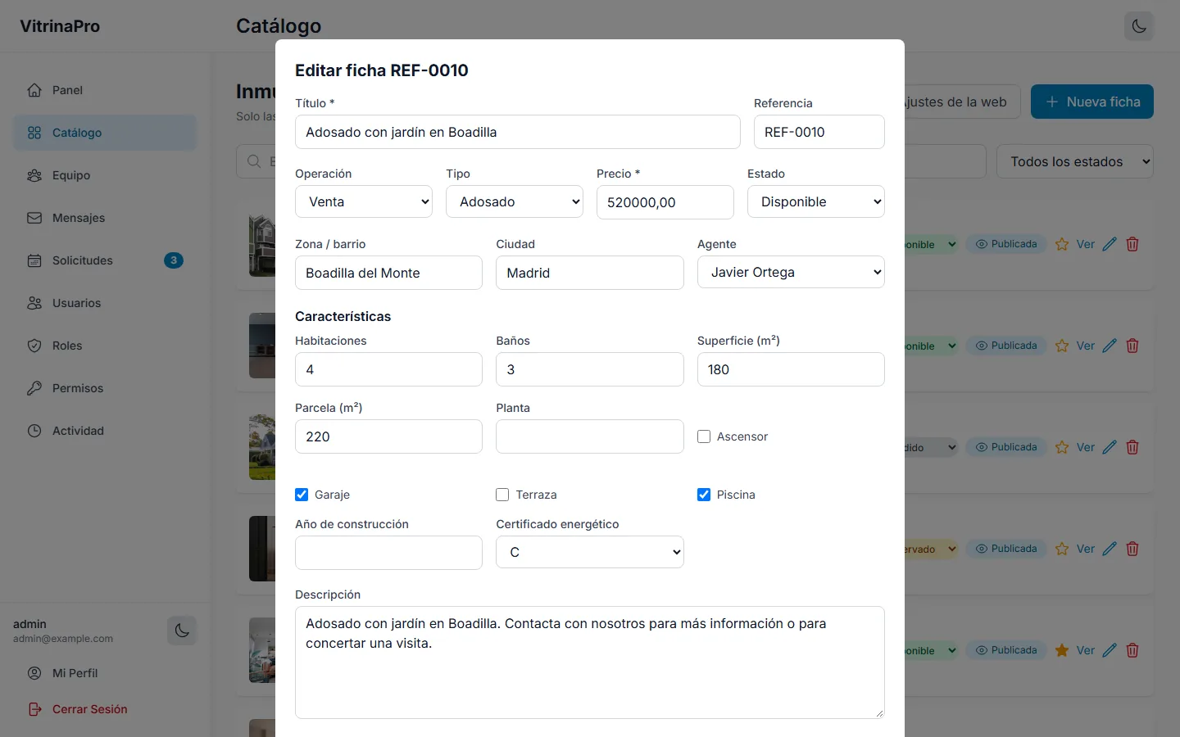The image size is (1180, 737).
Task: Toggle Publicada badge in the Reservado row
Action: [x=1006, y=549]
